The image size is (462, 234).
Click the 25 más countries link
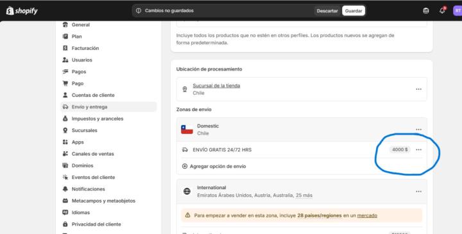304,195
